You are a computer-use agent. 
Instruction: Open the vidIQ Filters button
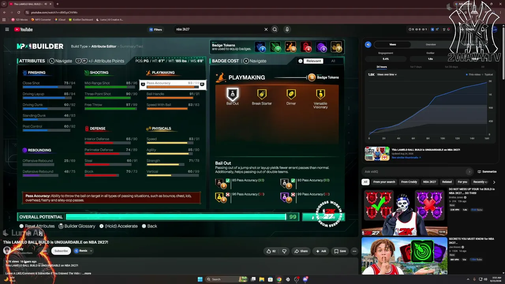156,29
